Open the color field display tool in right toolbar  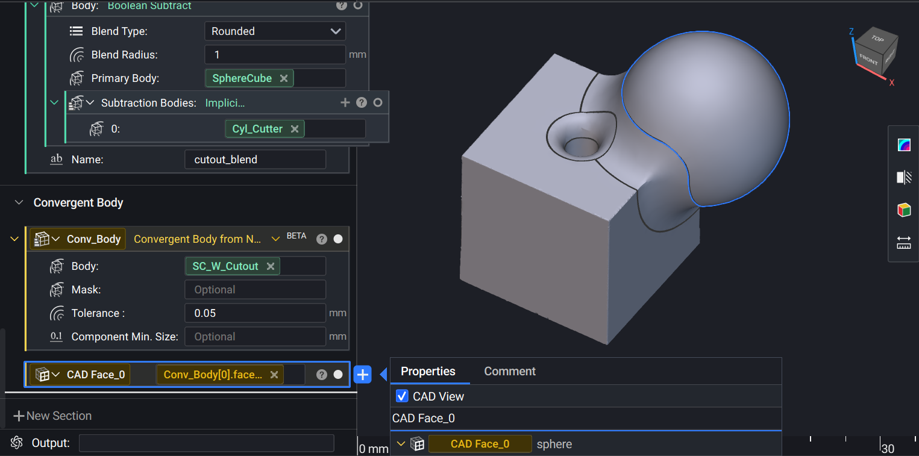(x=903, y=145)
